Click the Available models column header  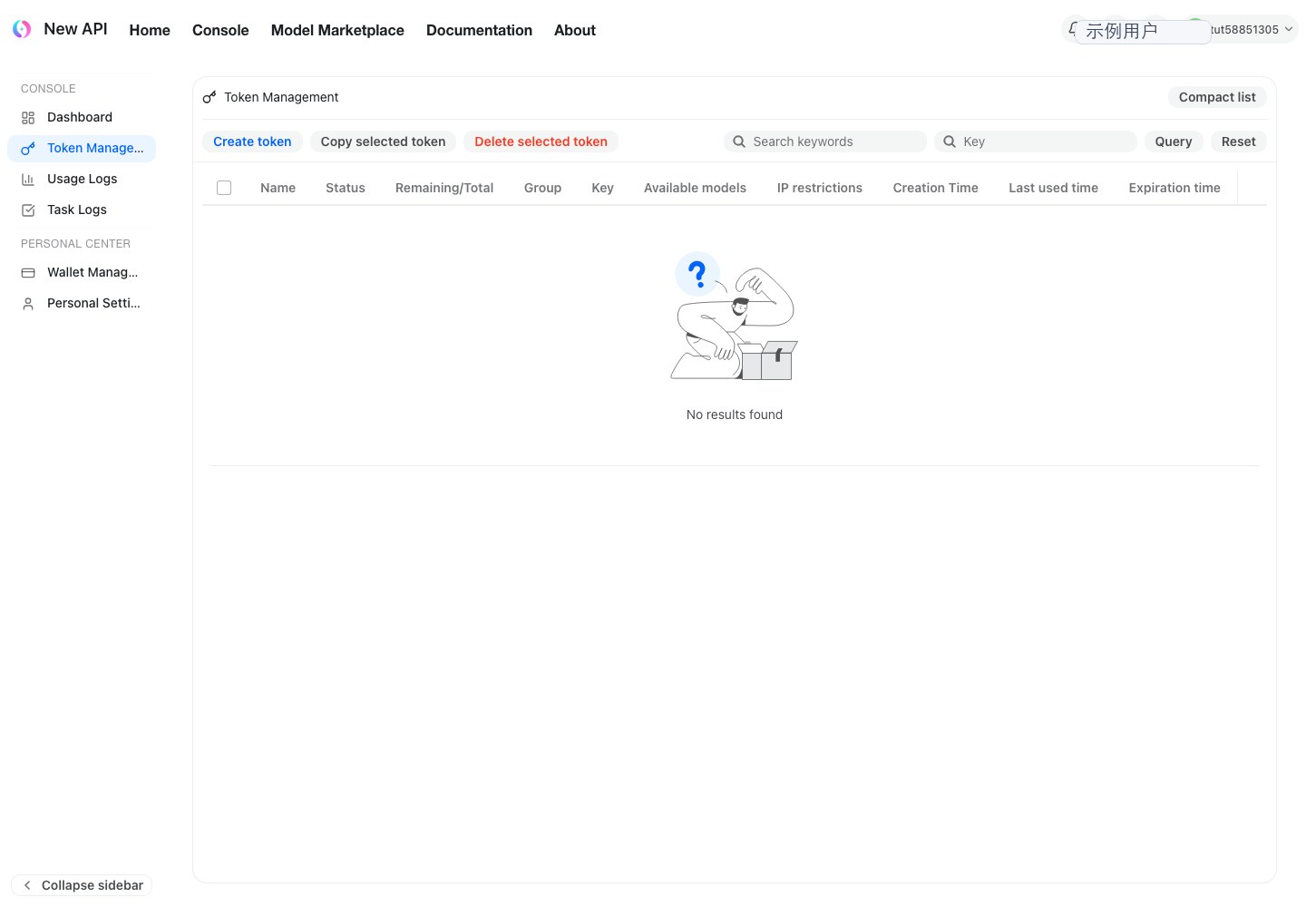(x=695, y=188)
